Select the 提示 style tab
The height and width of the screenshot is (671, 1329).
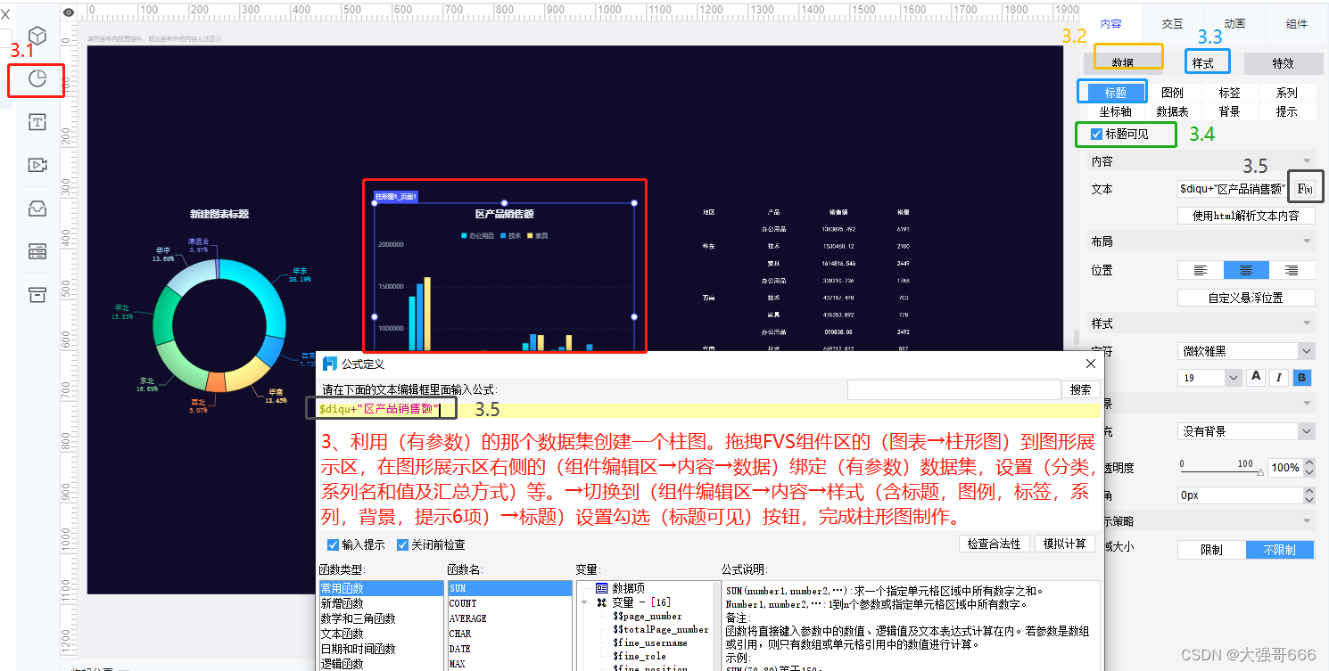tap(1286, 111)
